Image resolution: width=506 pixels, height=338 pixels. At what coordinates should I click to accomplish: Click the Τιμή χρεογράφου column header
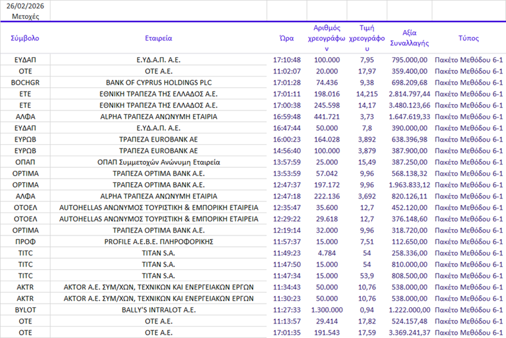pyautogui.click(x=366, y=38)
